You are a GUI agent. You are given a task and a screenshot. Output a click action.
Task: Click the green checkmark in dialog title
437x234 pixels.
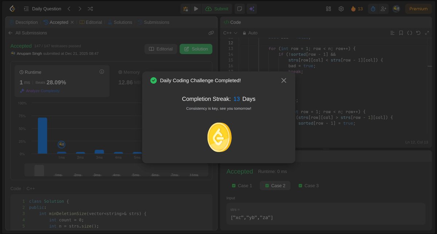[154, 80]
